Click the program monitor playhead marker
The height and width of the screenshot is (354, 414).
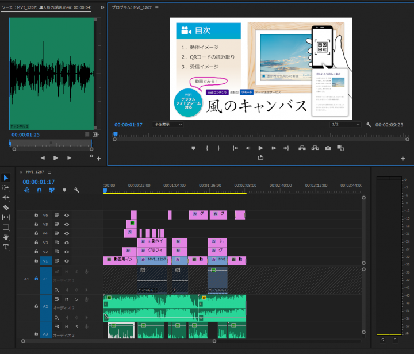pyautogui.click(x=116, y=134)
